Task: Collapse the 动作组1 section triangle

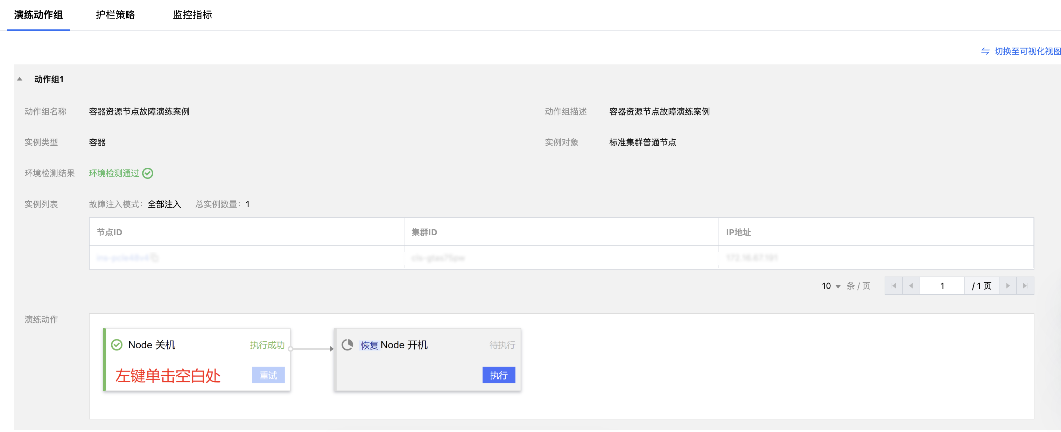Action: pyautogui.click(x=19, y=79)
